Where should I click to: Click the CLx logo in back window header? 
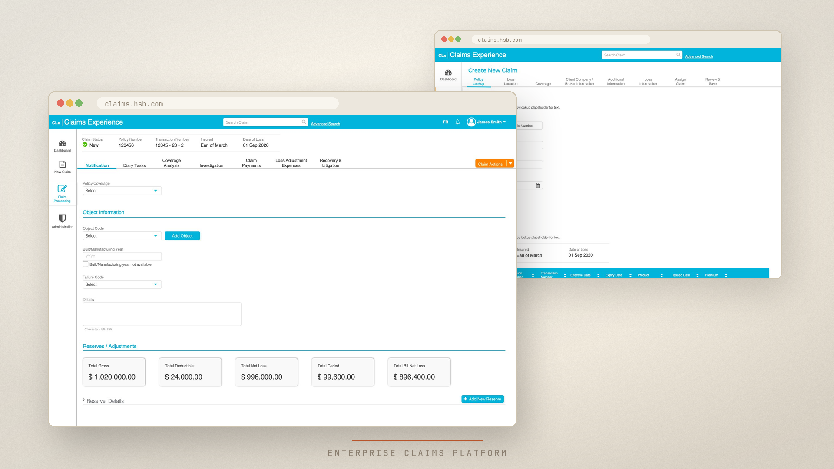coord(442,55)
